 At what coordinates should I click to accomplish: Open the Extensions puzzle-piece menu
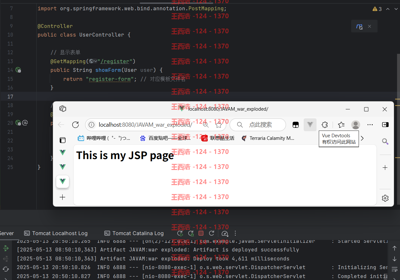pyautogui.click(x=325, y=125)
